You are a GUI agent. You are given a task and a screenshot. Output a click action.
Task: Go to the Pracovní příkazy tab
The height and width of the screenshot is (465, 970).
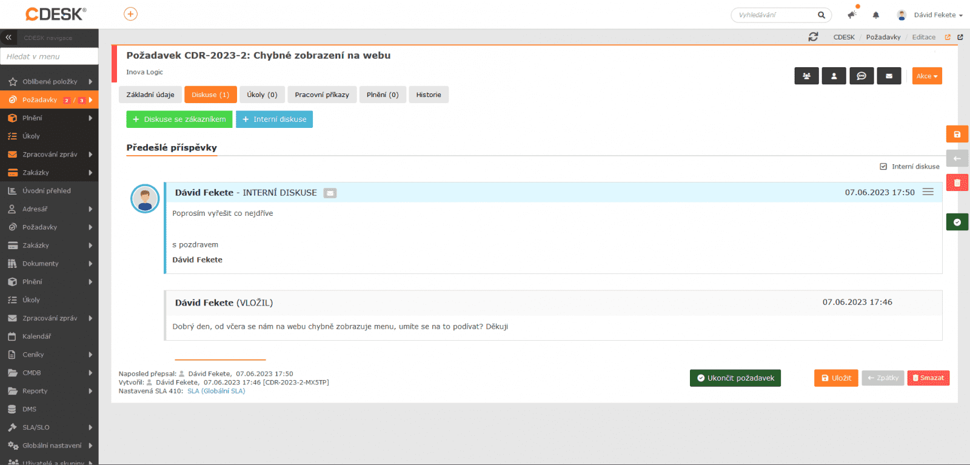pyautogui.click(x=322, y=95)
